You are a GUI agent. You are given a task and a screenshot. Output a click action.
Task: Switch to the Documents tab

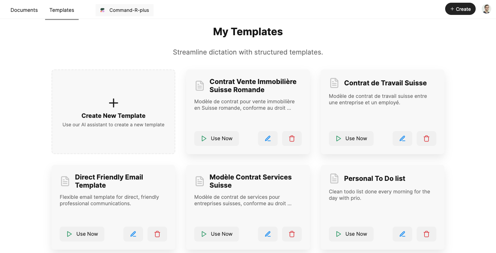coord(24,10)
